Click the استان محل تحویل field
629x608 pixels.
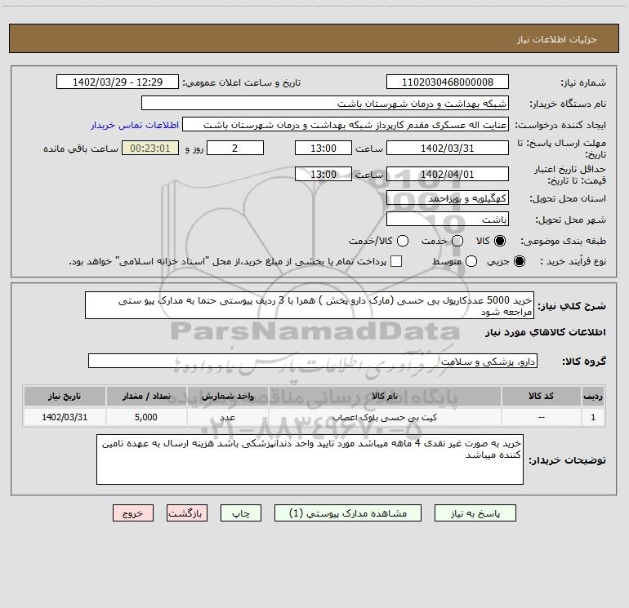447,198
